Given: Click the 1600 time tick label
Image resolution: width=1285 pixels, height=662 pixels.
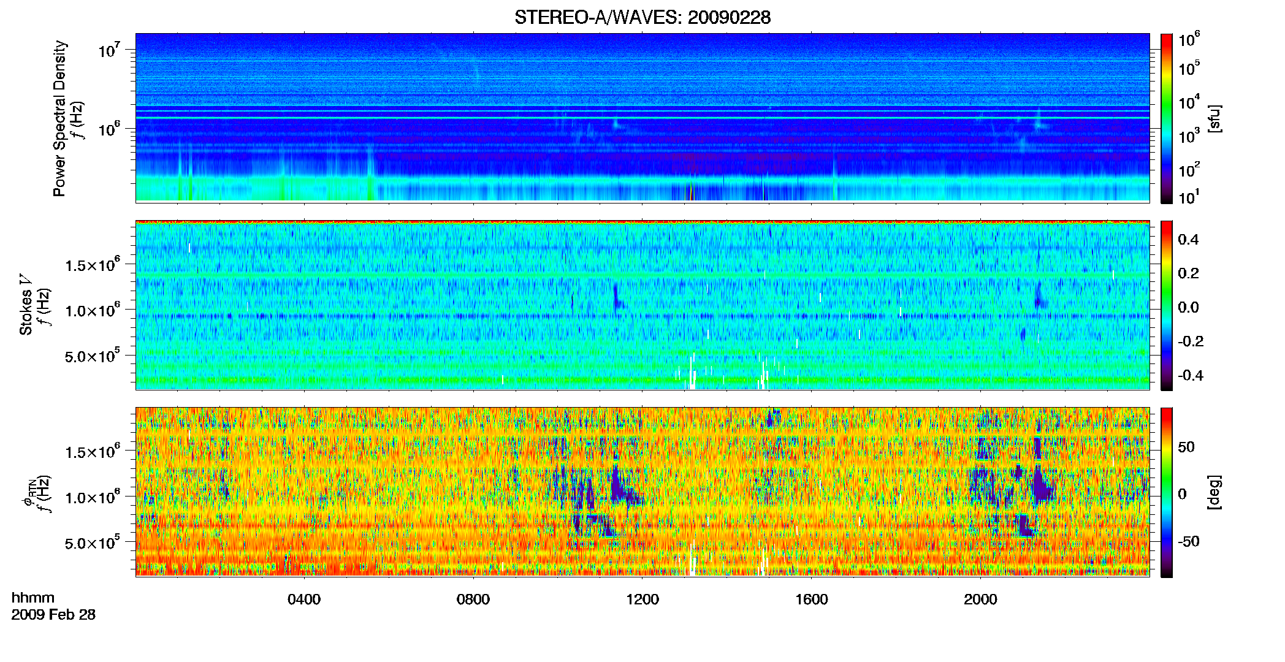Looking at the screenshot, I should (812, 599).
